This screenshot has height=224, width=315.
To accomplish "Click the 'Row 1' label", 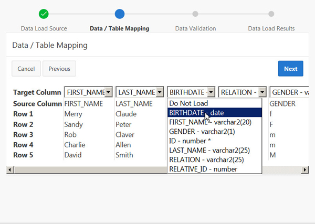I will click(23, 114).
